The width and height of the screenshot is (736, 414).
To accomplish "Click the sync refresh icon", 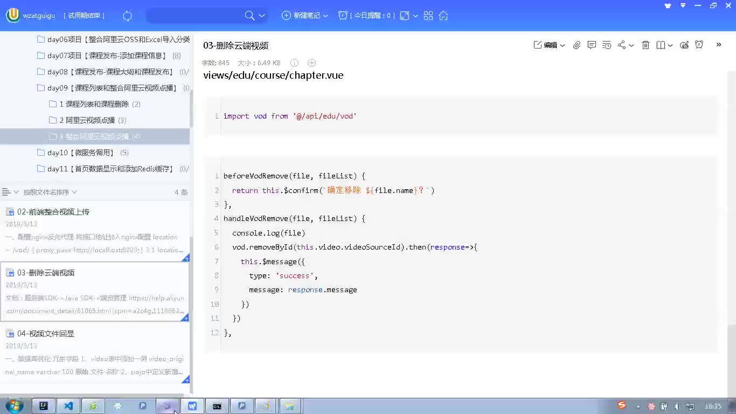I will coord(128,16).
